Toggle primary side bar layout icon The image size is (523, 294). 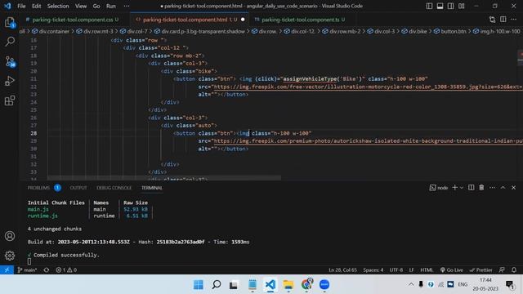click(x=429, y=6)
